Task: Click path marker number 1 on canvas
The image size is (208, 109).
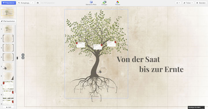Action: 23,55
